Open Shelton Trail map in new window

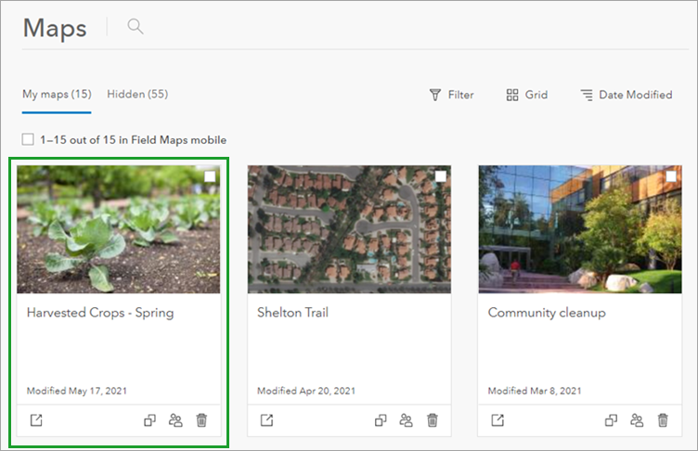(x=266, y=419)
